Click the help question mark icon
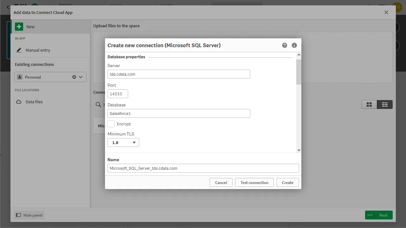The height and width of the screenshot is (228, 406). tap(285, 45)
